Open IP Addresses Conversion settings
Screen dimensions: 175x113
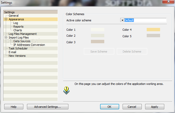[29, 45]
